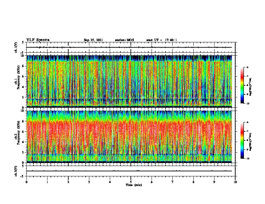265x204 pixels.
Task: Click time axis tick label '2'
Action: pos(68,182)
